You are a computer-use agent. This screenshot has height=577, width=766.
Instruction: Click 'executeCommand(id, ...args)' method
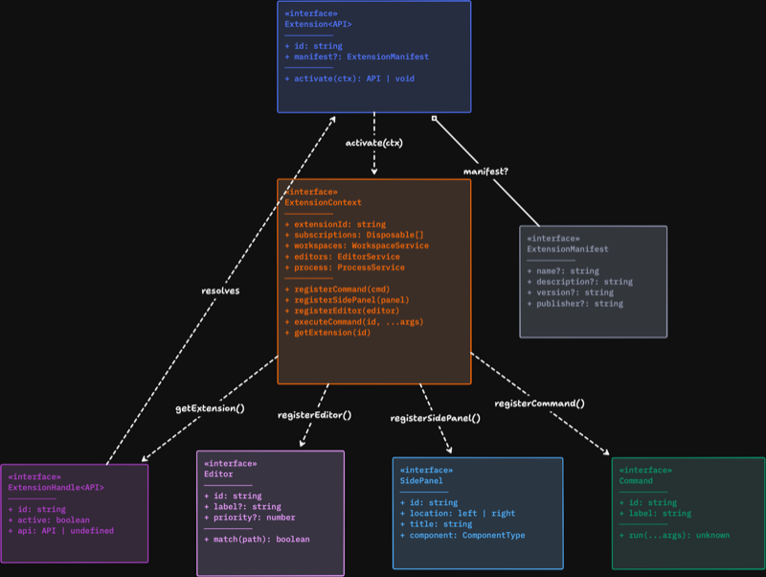click(358, 322)
